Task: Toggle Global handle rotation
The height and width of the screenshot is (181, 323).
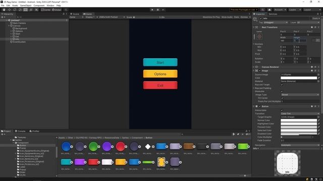Action: [57, 10]
